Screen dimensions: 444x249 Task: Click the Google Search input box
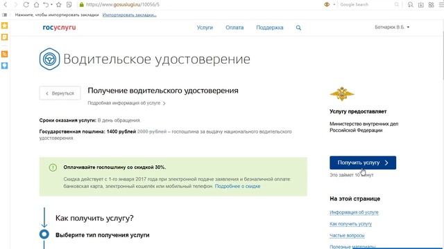click(366, 5)
